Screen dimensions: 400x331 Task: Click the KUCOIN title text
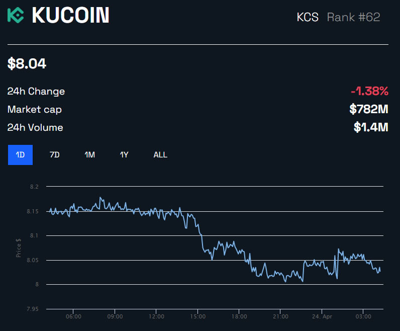click(x=70, y=16)
